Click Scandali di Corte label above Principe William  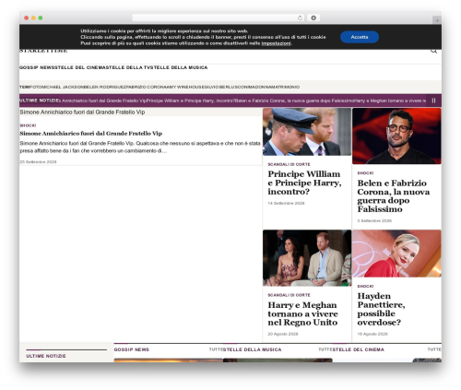289,164
